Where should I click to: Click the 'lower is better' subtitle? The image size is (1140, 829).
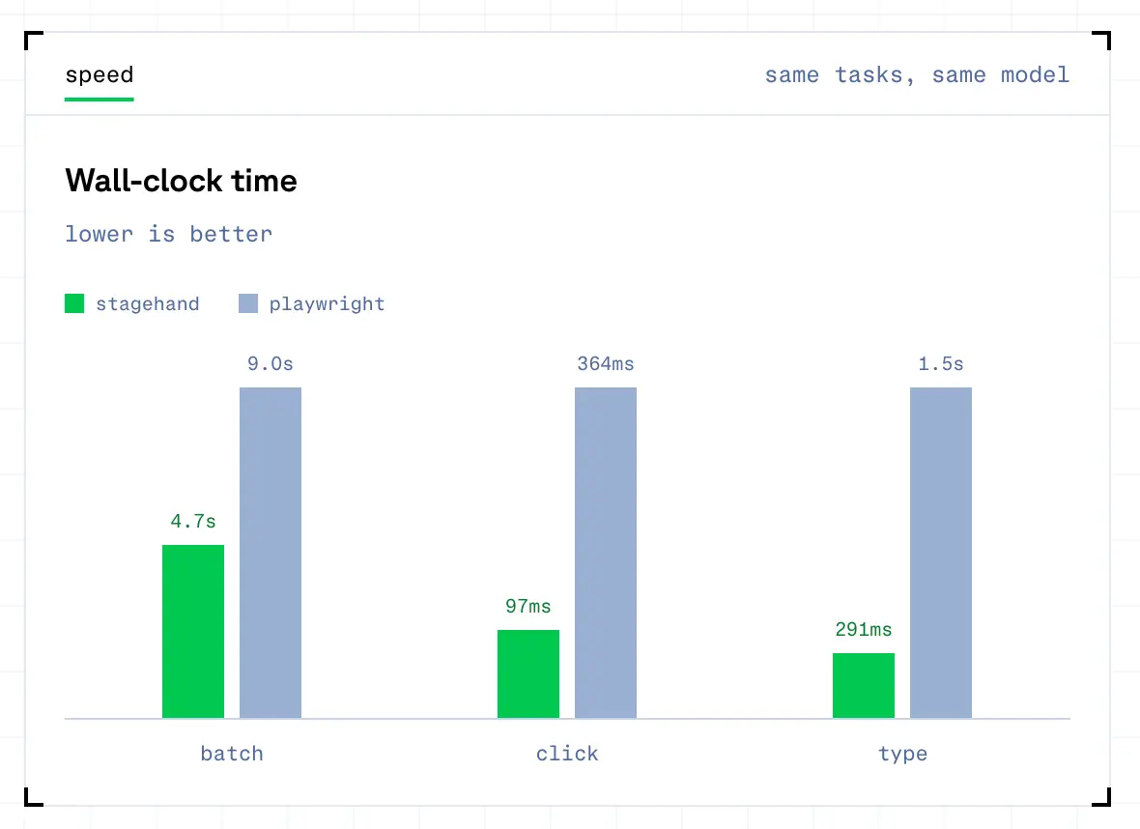point(169,234)
